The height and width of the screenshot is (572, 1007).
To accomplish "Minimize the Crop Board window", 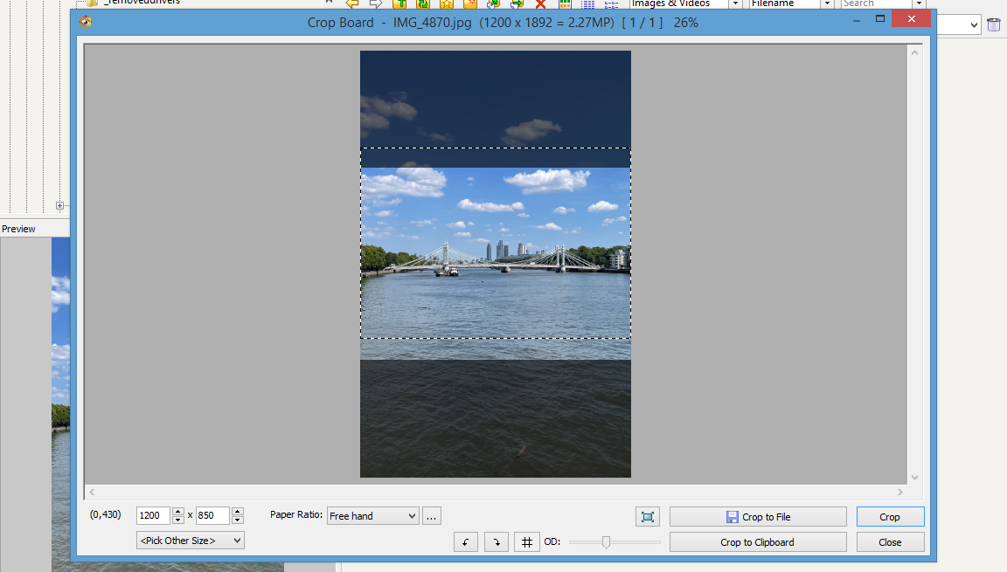I will pos(856,19).
